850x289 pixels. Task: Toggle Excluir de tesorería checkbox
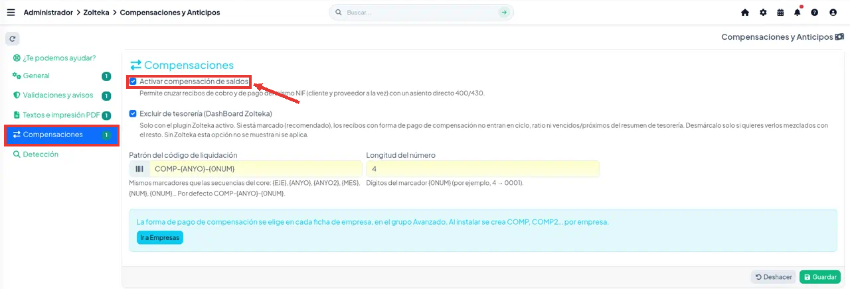133,113
